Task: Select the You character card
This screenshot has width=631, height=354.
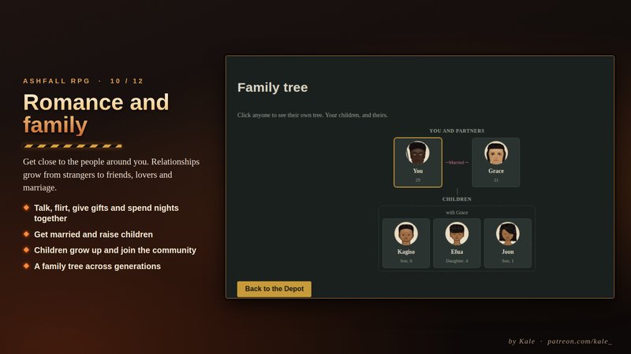Action: 418,162
